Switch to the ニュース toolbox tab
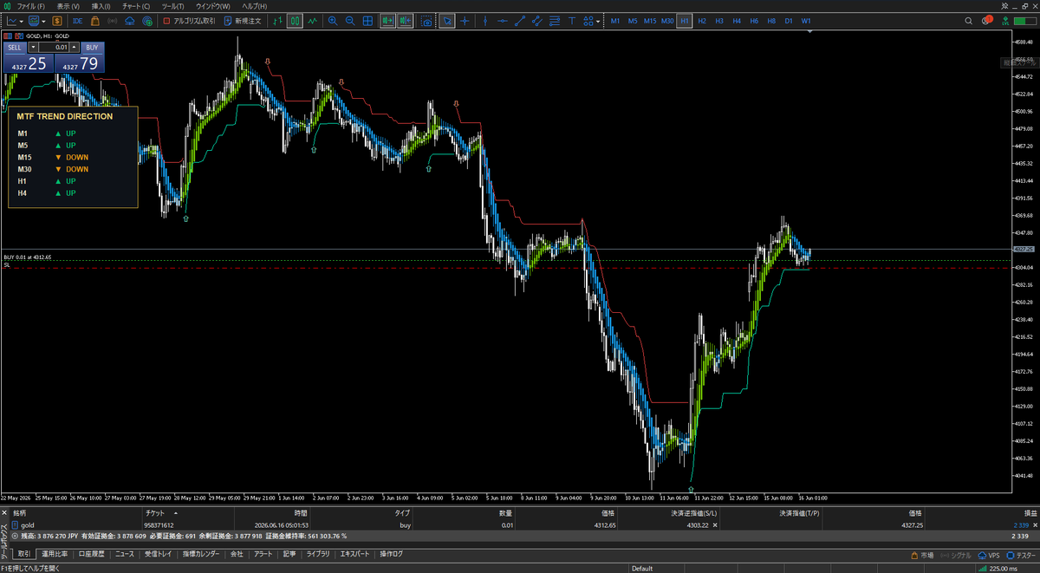1040x573 pixels. click(125, 553)
